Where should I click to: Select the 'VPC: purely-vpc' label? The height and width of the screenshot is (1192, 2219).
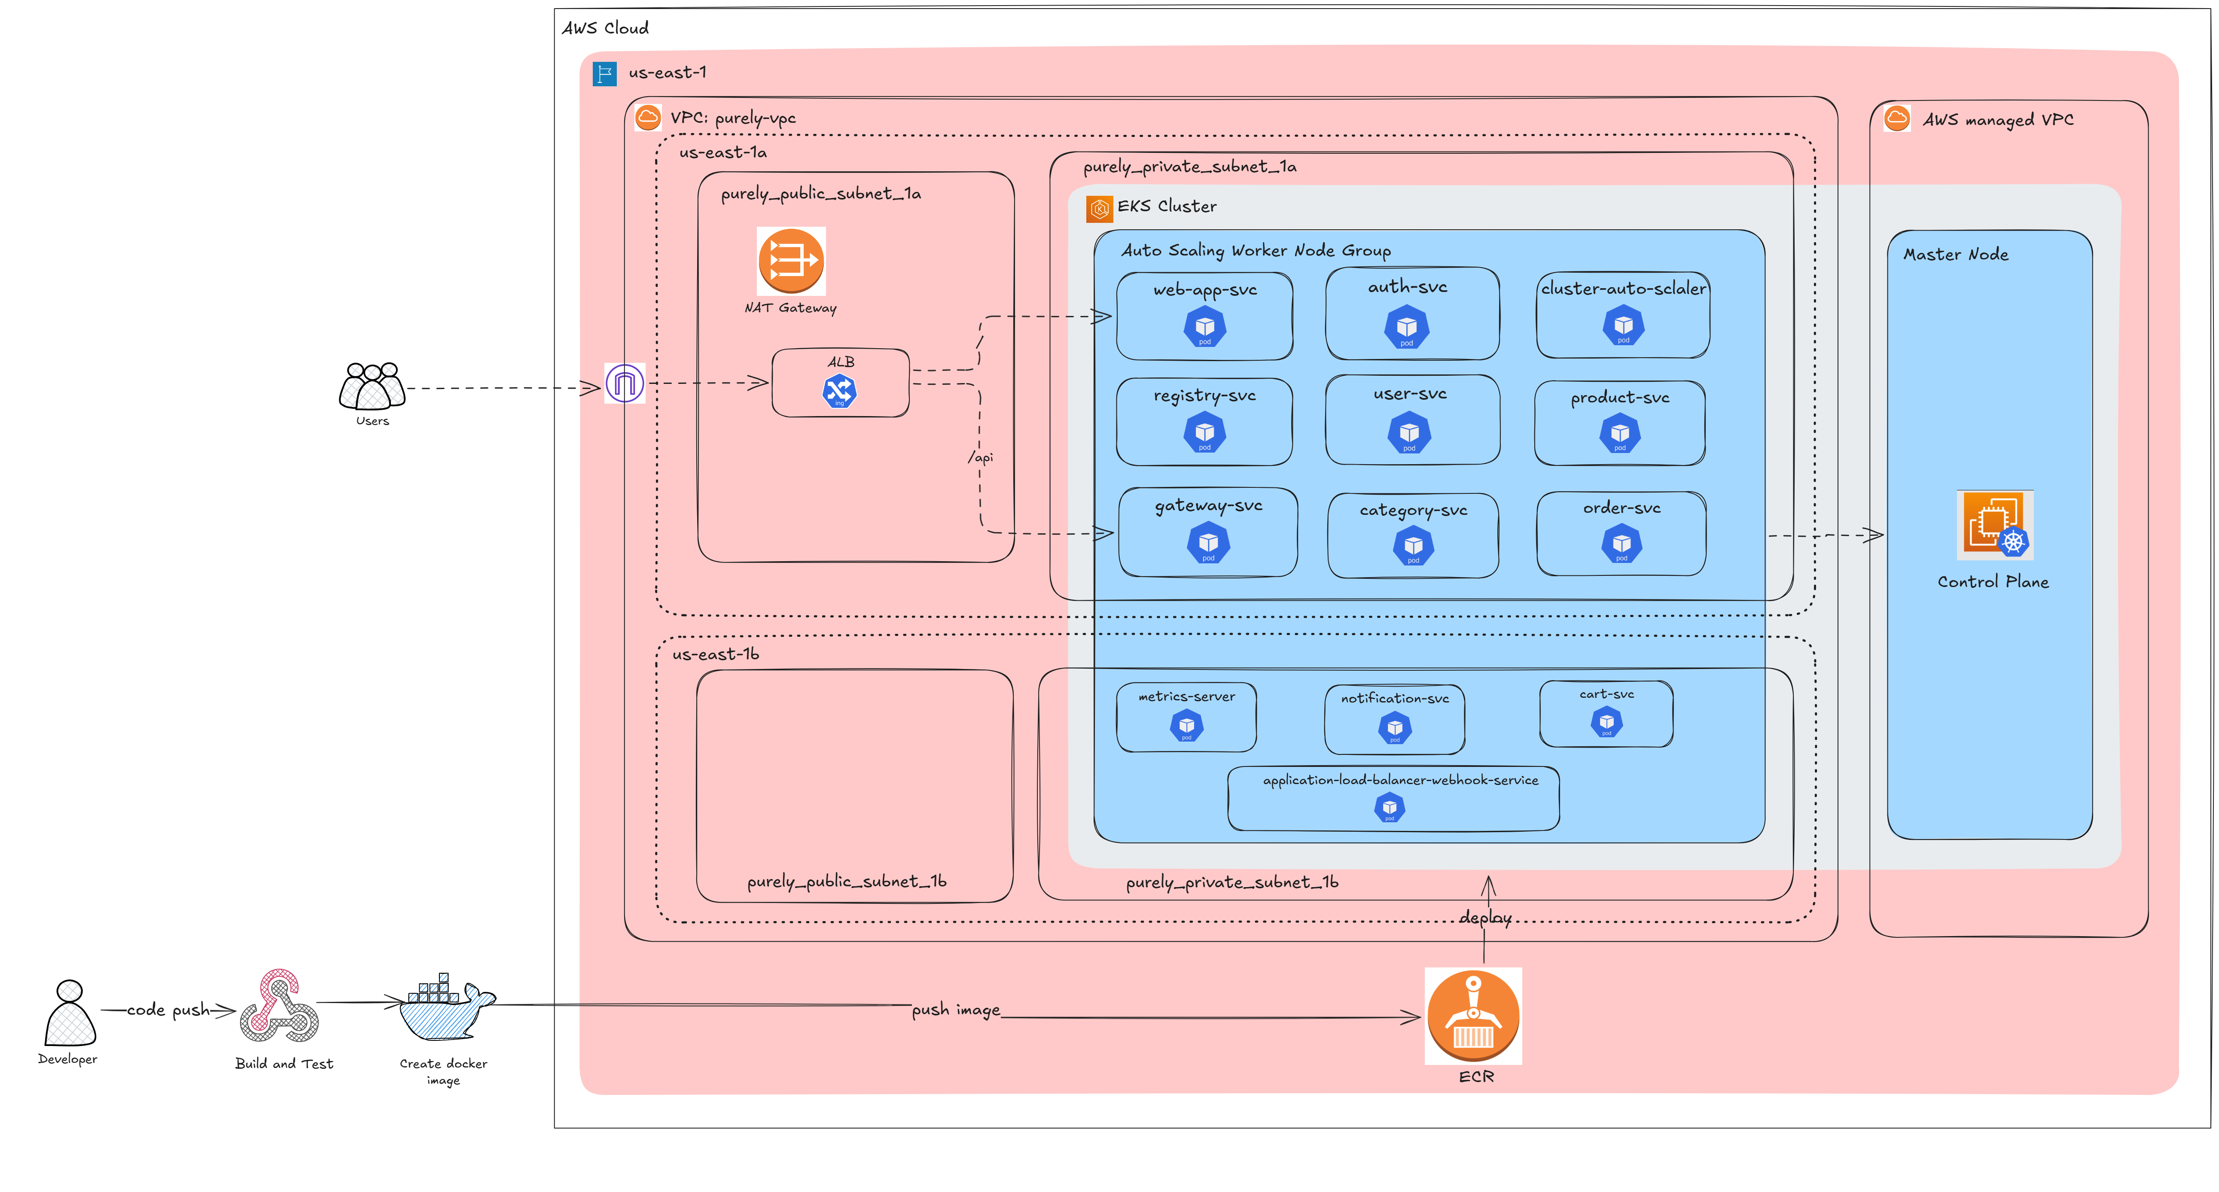click(733, 119)
